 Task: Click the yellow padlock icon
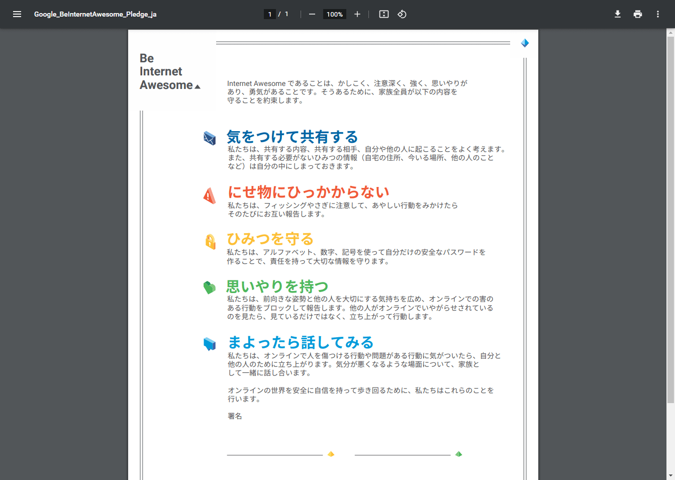click(x=211, y=242)
